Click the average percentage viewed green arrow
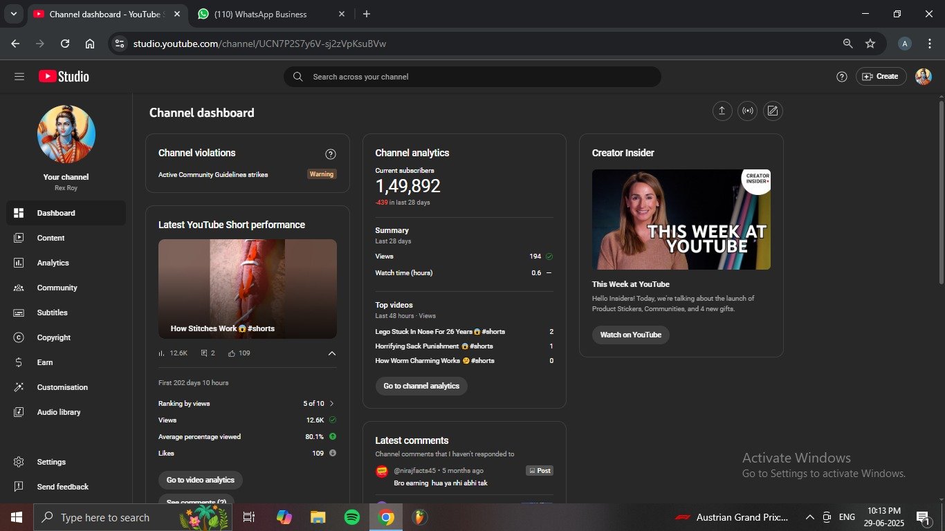 pos(333,437)
